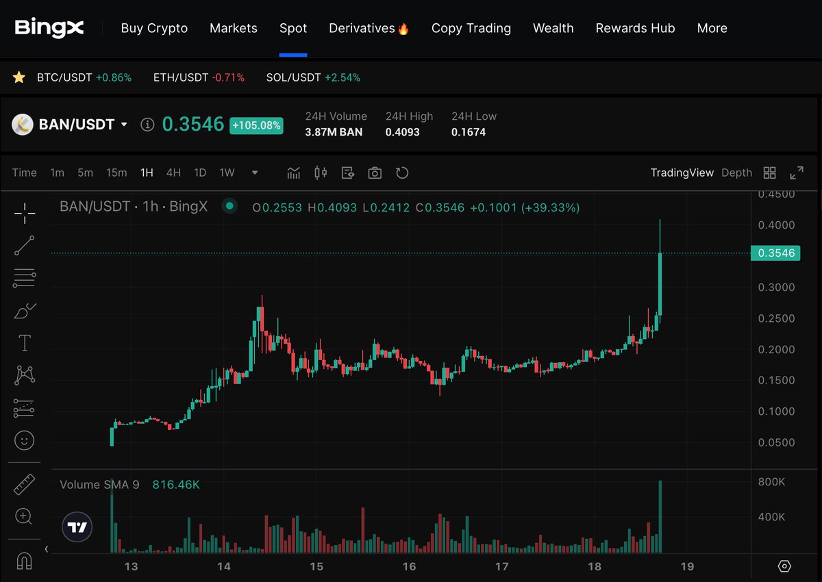Click the BAN coin logo

tap(23, 125)
